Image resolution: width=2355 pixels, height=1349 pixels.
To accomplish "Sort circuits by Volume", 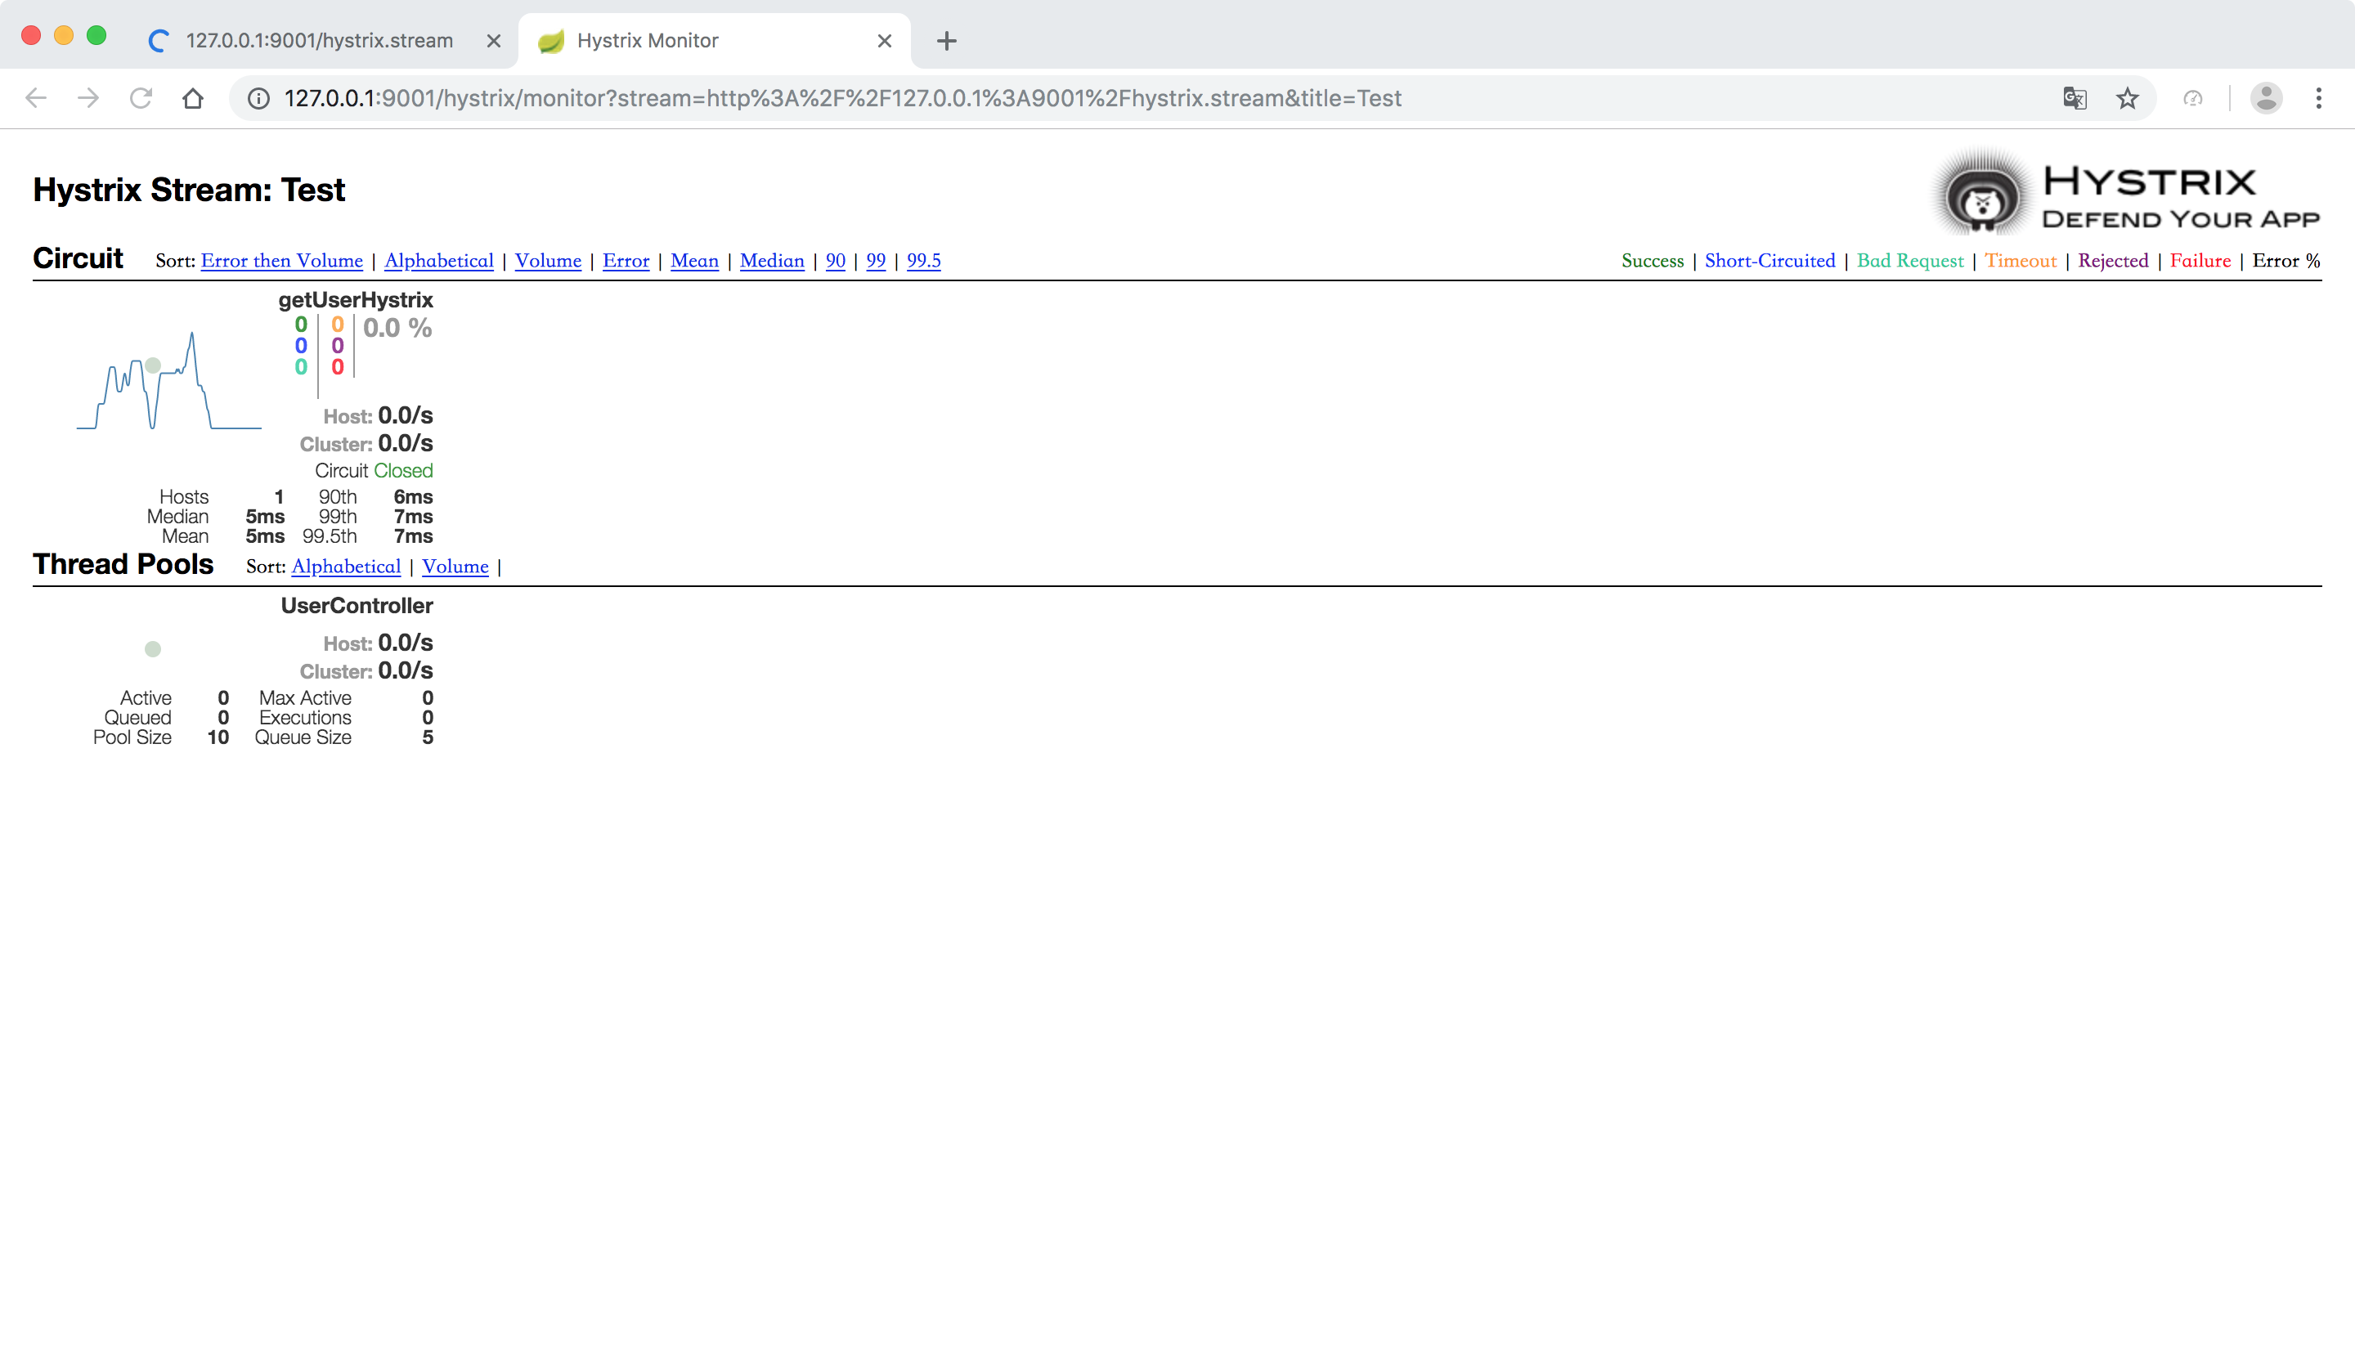I will point(549,262).
